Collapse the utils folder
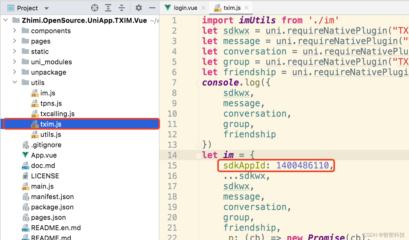Viewport: 409px width, 240px height. [x=15, y=82]
